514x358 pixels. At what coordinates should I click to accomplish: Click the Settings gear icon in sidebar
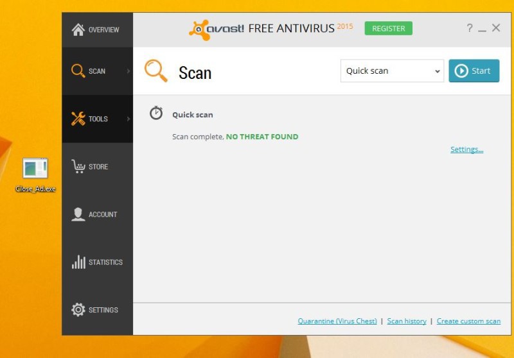(x=78, y=310)
